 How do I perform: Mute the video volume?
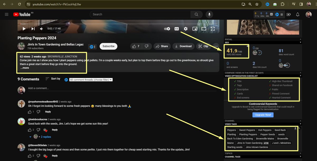click(x=42, y=29)
